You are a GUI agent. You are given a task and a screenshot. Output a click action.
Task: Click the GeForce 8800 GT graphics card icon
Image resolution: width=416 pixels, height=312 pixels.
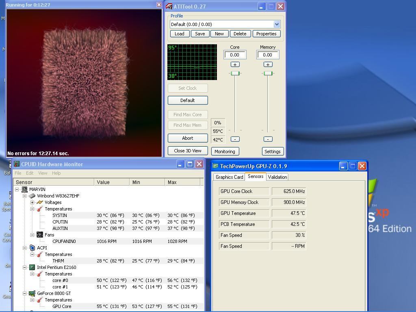click(x=32, y=293)
